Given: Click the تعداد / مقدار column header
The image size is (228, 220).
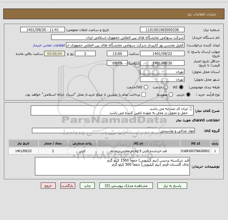Looking at the screenshot, I should pos(53,143).
